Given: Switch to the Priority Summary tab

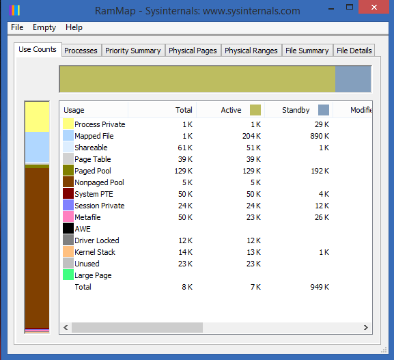Looking at the screenshot, I should [x=133, y=51].
